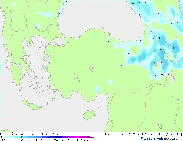Click legend value label "15"

[43, 140]
